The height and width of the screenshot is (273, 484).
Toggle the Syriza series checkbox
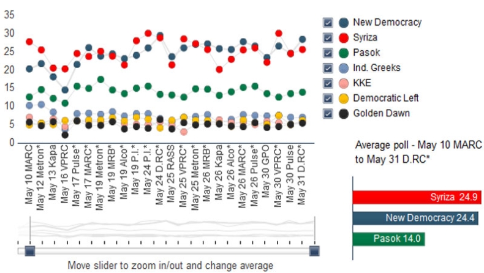coord(328,37)
